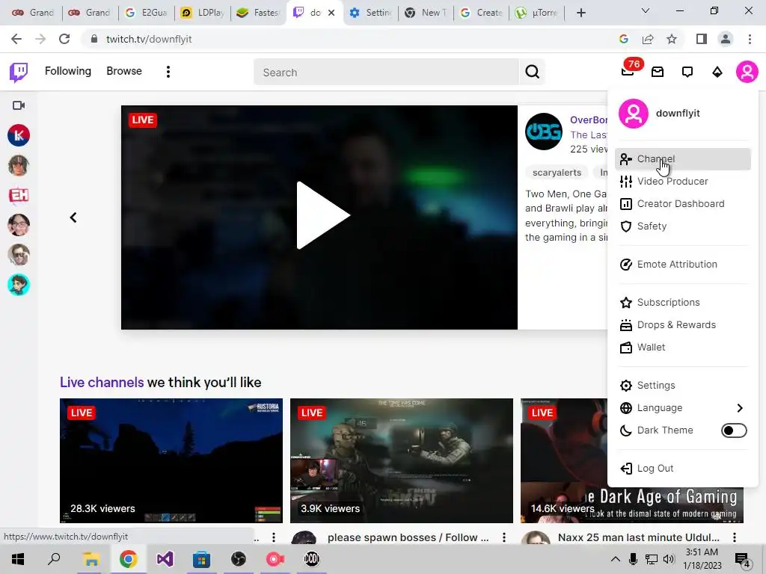Click the OverBor channel name link
Image resolution: width=766 pixels, height=574 pixels.
[x=589, y=120]
